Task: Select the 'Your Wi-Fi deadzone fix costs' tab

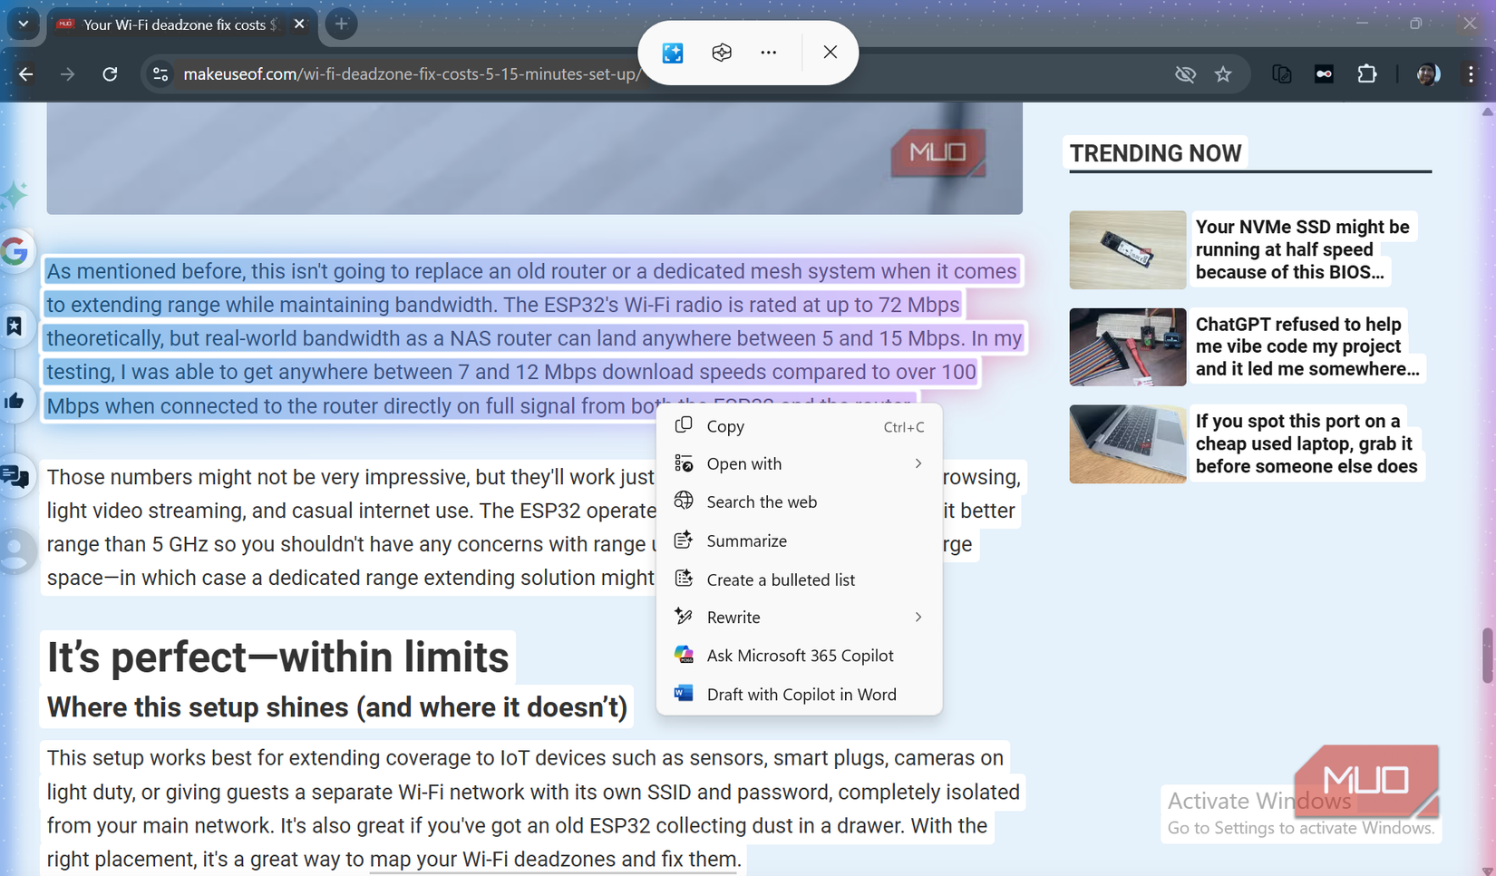Action: [180, 24]
